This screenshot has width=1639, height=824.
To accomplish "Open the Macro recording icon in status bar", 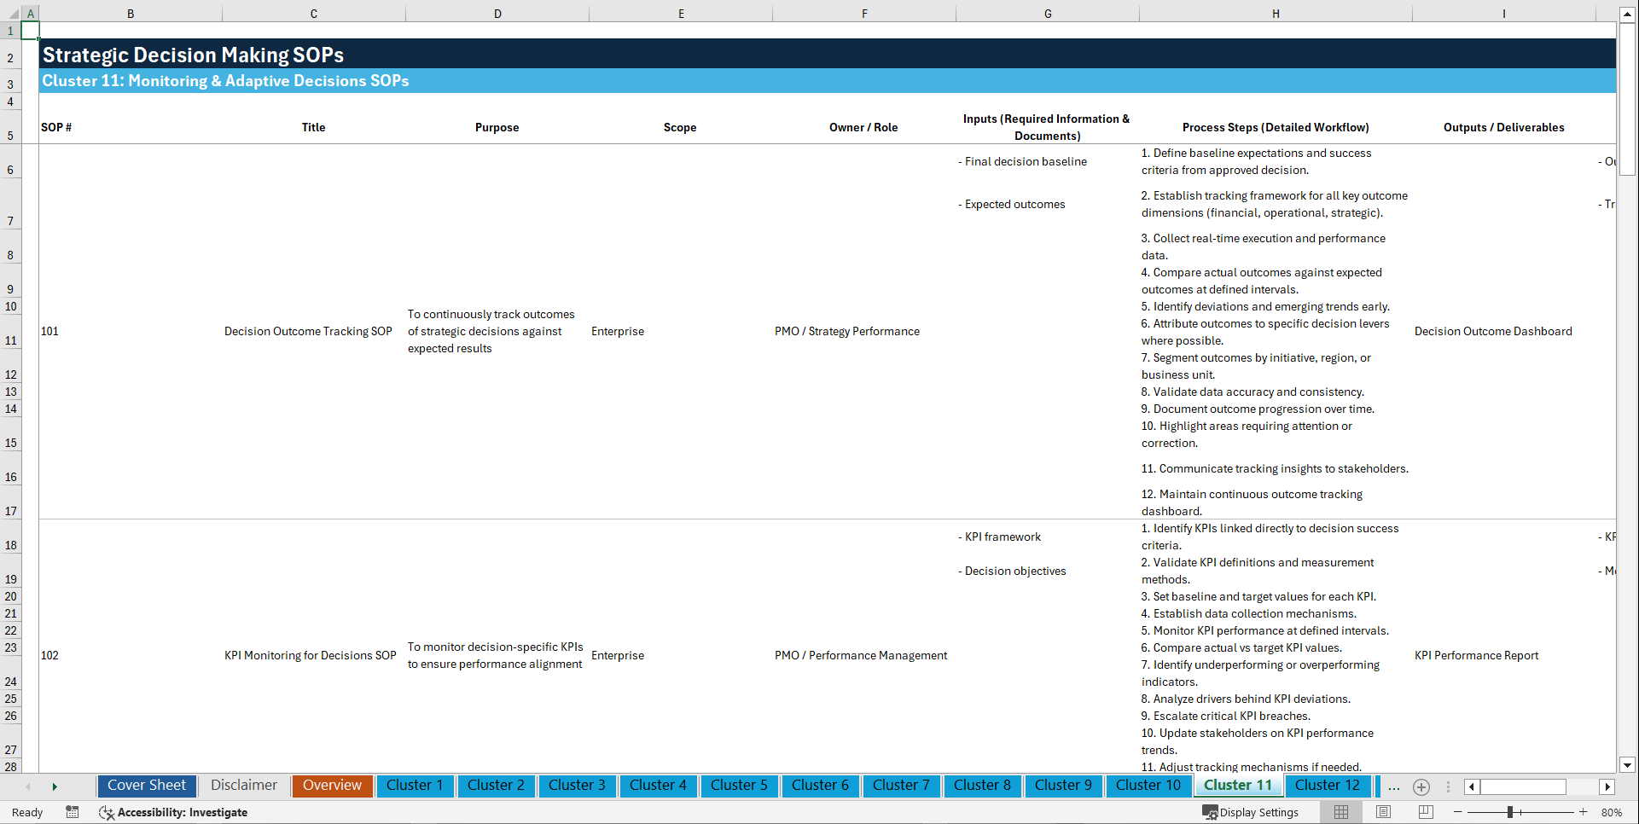I will click(x=73, y=812).
